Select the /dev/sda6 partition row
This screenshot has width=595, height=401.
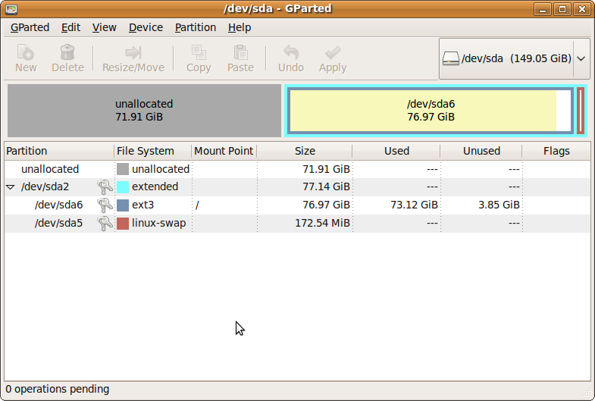[x=297, y=205]
